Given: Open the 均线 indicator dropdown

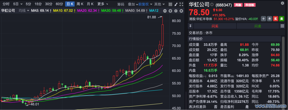Looking at the screenshot, I should [24, 11].
